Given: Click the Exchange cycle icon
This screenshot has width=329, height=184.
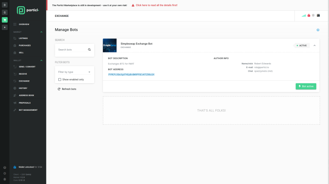Looking at the screenshot, I should click(x=15, y=81).
